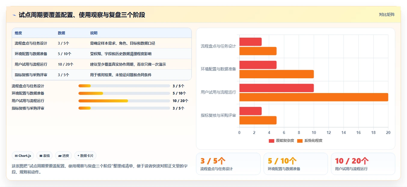Select table cell 用户试用与流程运行 in third row
The width and height of the screenshot is (407, 187).
click(31, 64)
